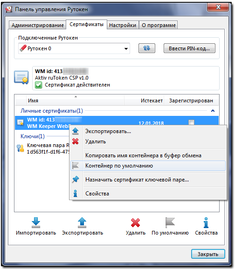The image size is (235, 269).
Task: Click the red X Delete (Удалить) icon at bottom
Action: (135, 222)
